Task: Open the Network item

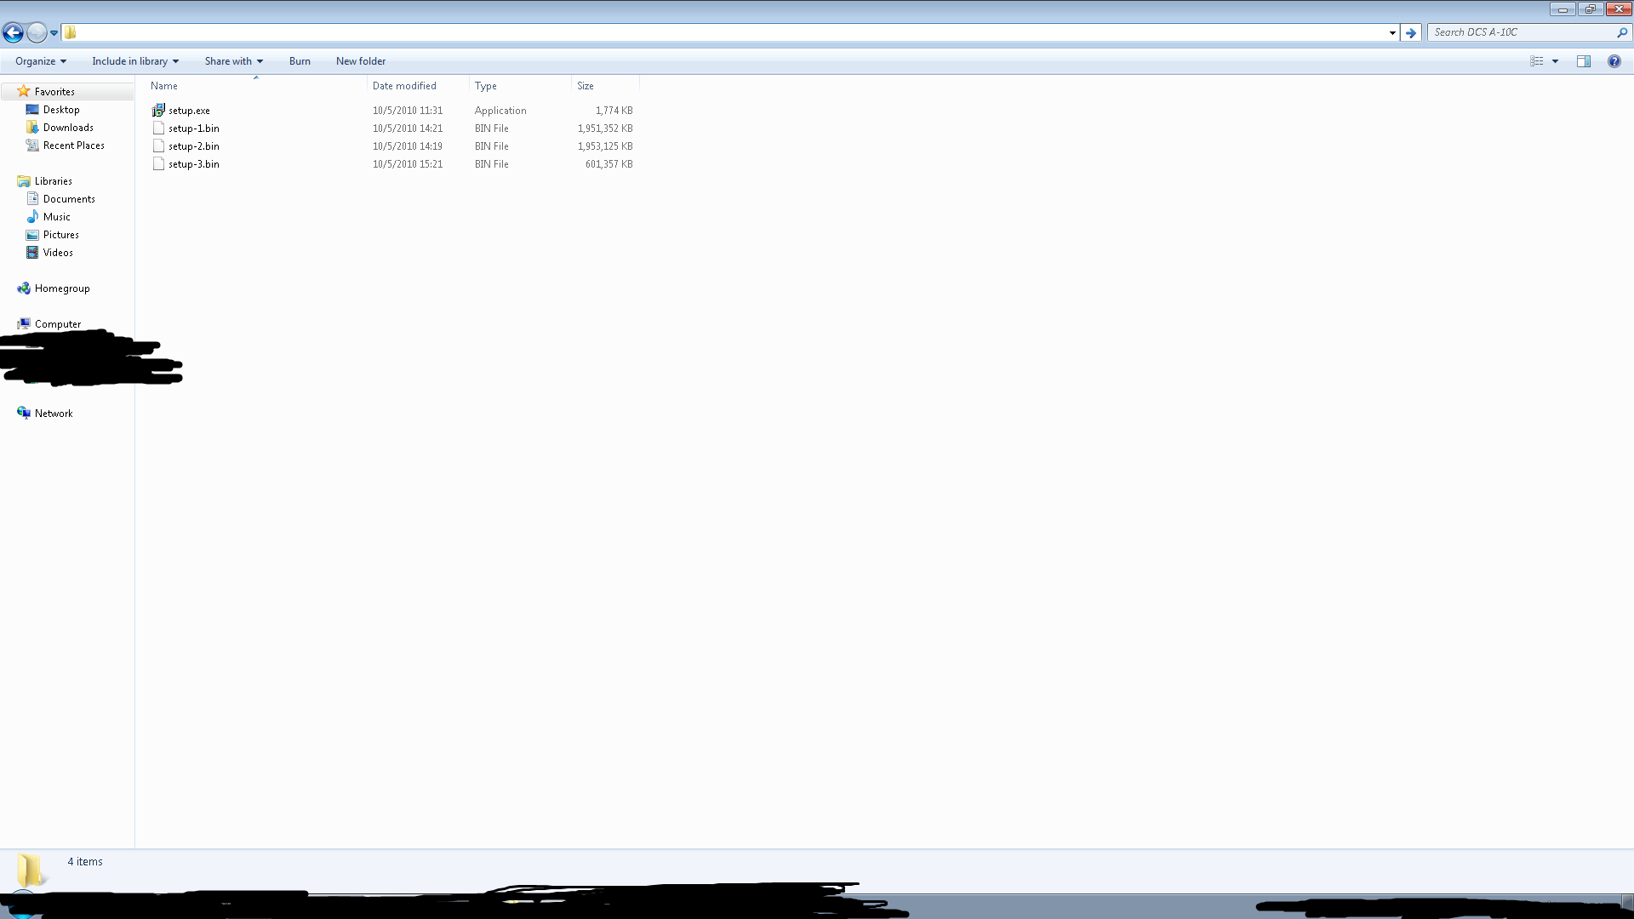Action: coord(54,413)
